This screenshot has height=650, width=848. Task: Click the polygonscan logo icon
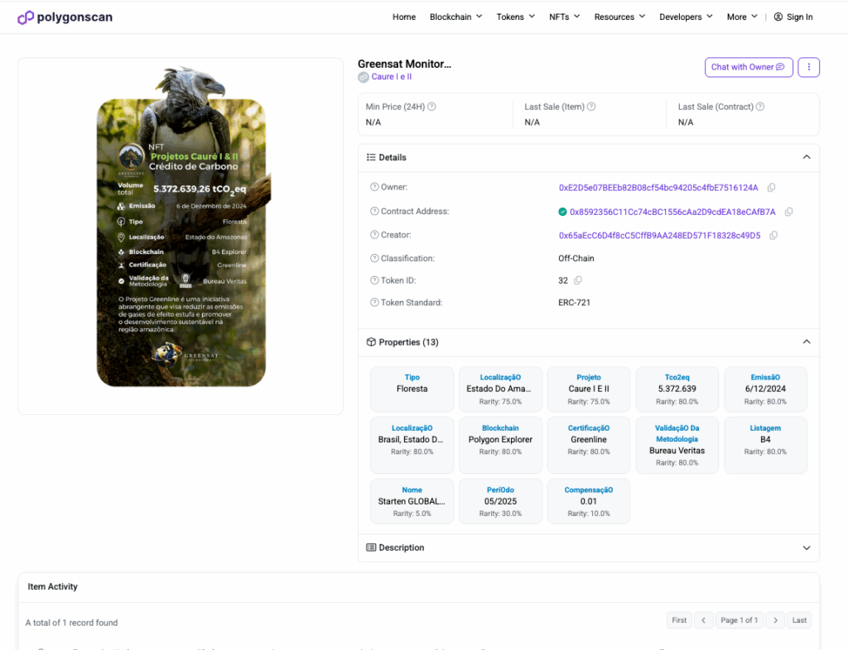[26, 17]
